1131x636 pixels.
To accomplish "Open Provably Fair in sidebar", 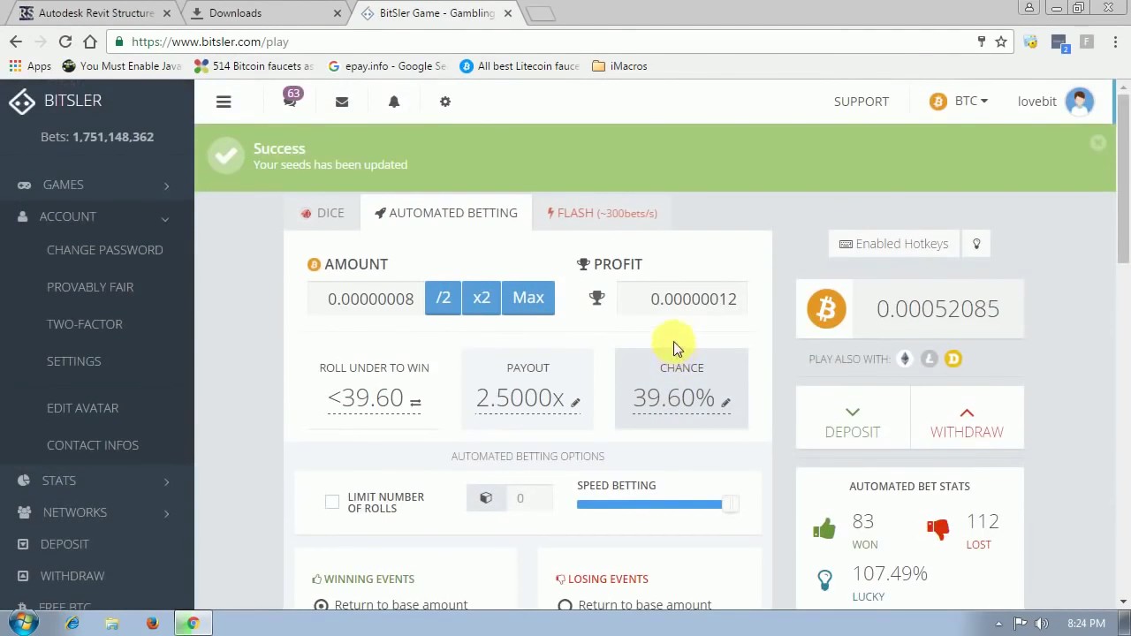I will tap(90, 287).
